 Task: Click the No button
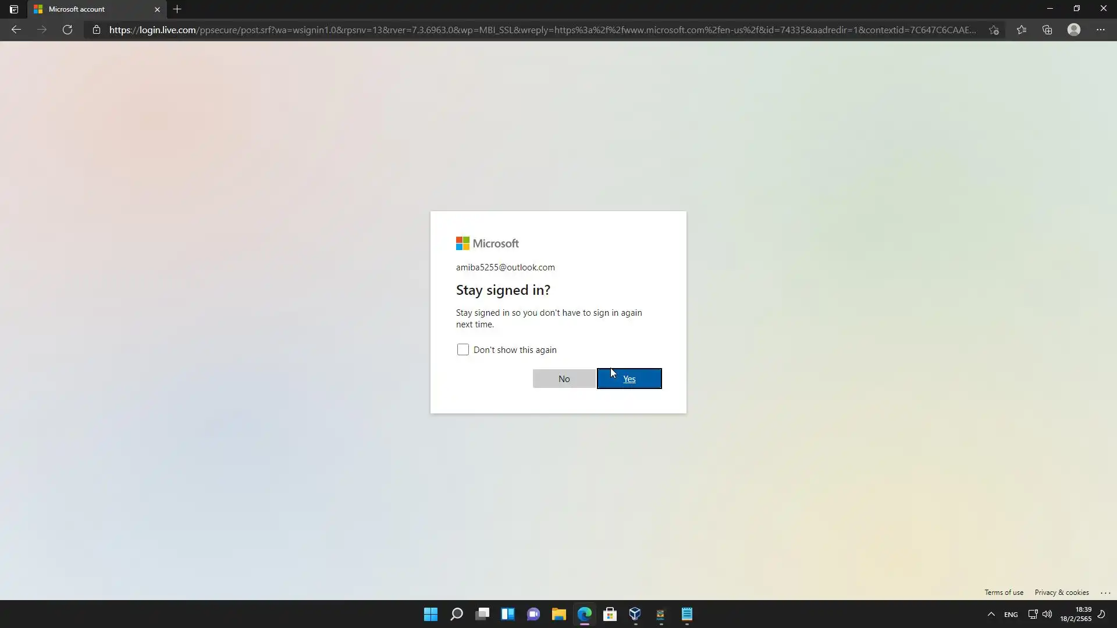coord(564,379)
